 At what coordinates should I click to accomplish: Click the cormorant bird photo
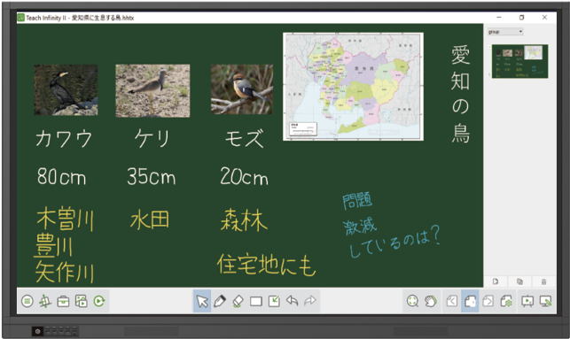click(66, 90)
